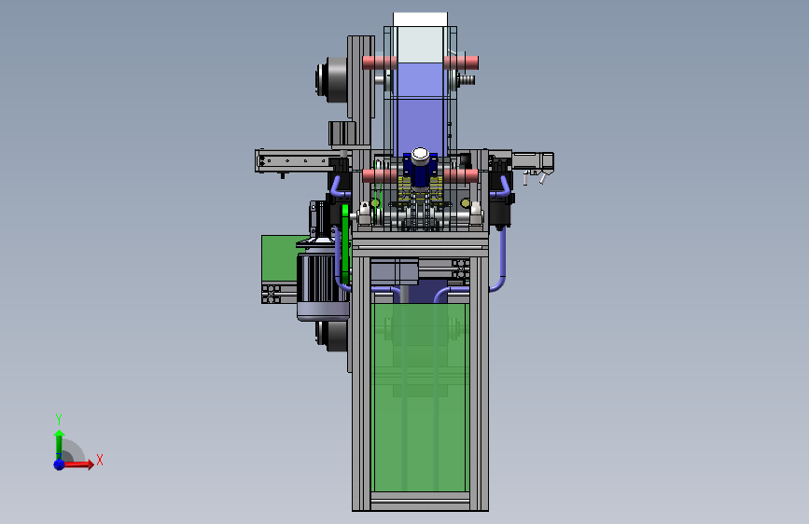The width and height of the screenshot is (809, 524).
Task: Select the upper right red roller
Action: [461, 62]
